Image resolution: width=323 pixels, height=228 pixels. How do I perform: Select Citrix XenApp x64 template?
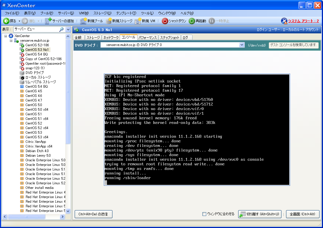point(39,146)
